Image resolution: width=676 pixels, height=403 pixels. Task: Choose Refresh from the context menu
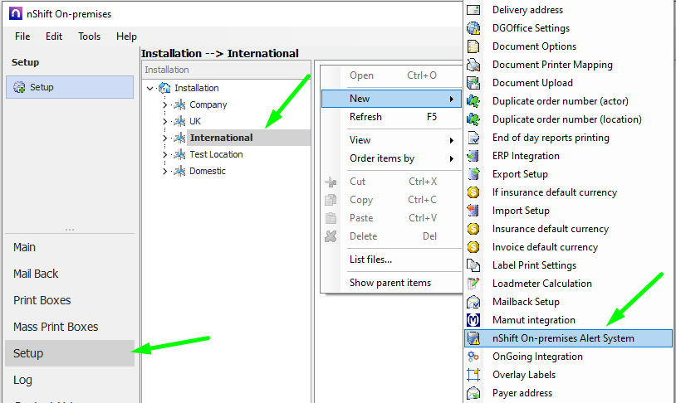click(x=365, y=117)
